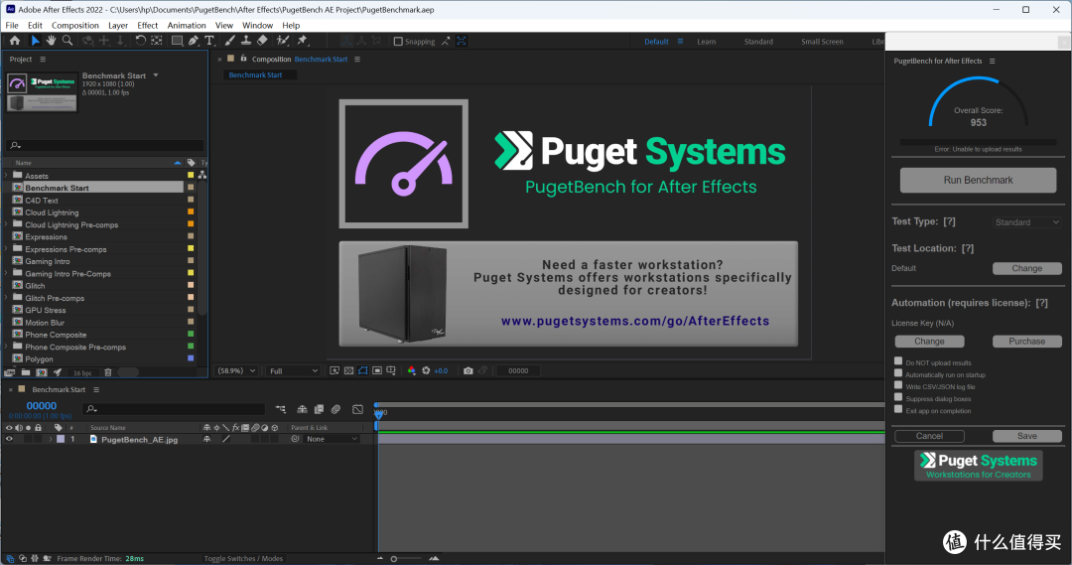1072x565 pixels.
Task: Open the Animation menu
Action: coord(187,25)
